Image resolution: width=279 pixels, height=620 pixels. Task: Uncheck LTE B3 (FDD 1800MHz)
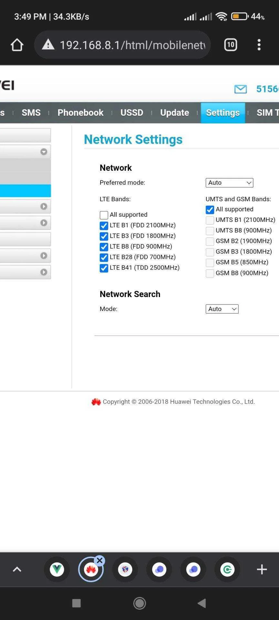(x=104, y=236)
